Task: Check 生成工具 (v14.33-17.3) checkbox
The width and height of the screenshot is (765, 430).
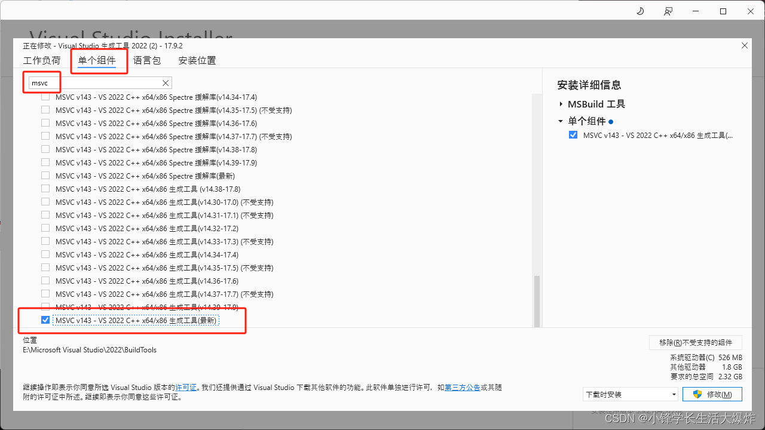Action: coord(45,241)
